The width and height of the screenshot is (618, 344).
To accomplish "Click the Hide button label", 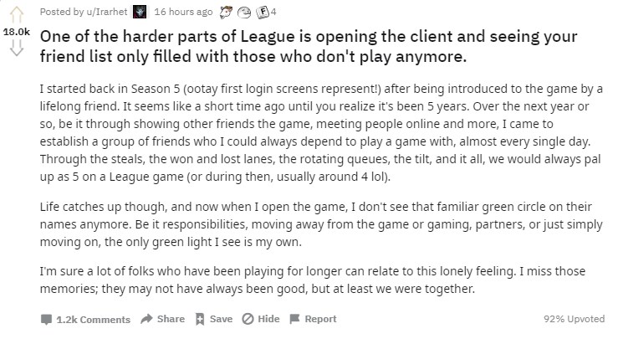I will tap(268, 319).
